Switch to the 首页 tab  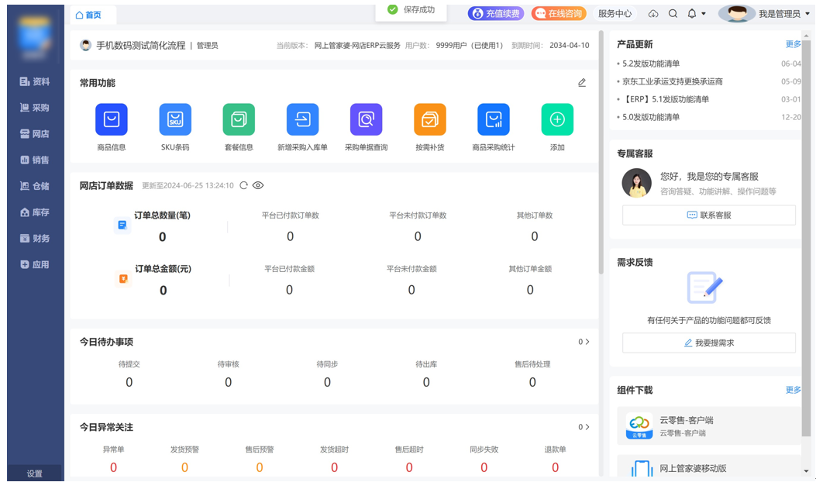click(x=93, y=15)
